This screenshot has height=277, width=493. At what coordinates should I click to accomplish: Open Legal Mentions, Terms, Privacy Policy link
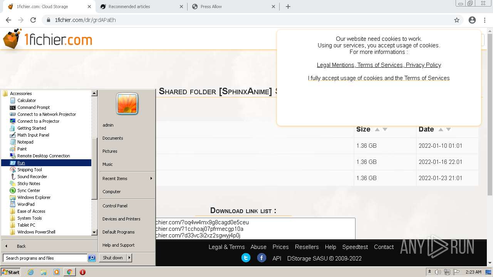coord(379,65)
